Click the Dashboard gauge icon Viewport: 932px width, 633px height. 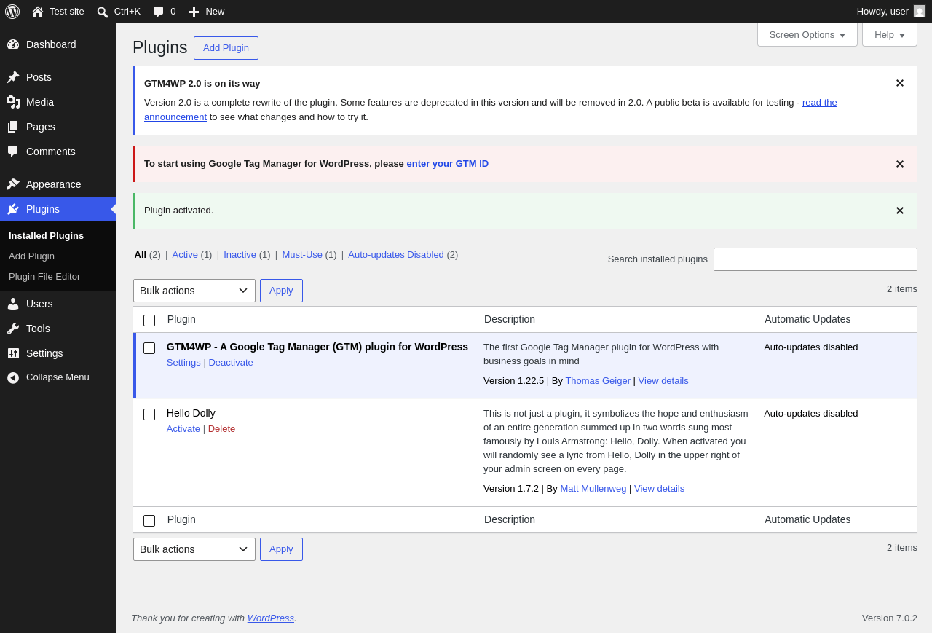13,44
